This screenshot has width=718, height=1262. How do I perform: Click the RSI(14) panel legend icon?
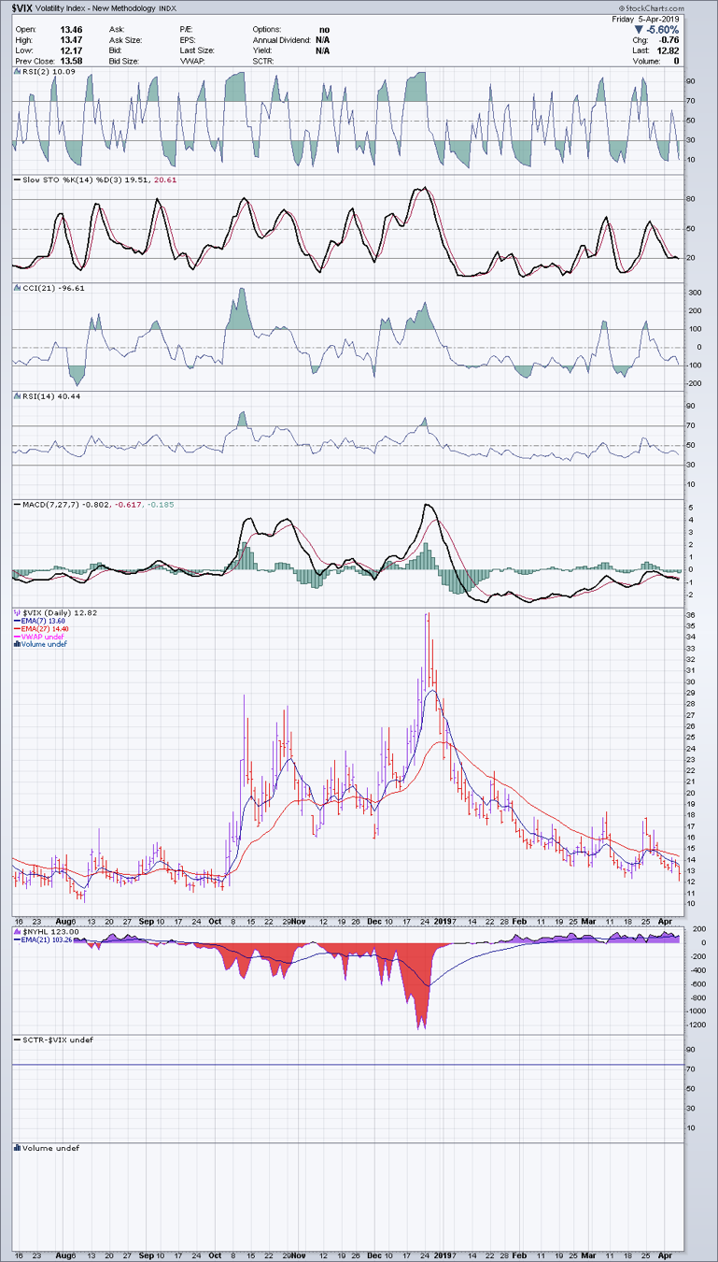coord(16,396)
